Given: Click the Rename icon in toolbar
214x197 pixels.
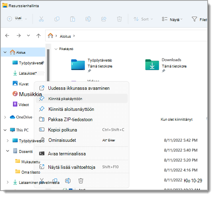Looking at the screenshot, I should coord(88,19).
